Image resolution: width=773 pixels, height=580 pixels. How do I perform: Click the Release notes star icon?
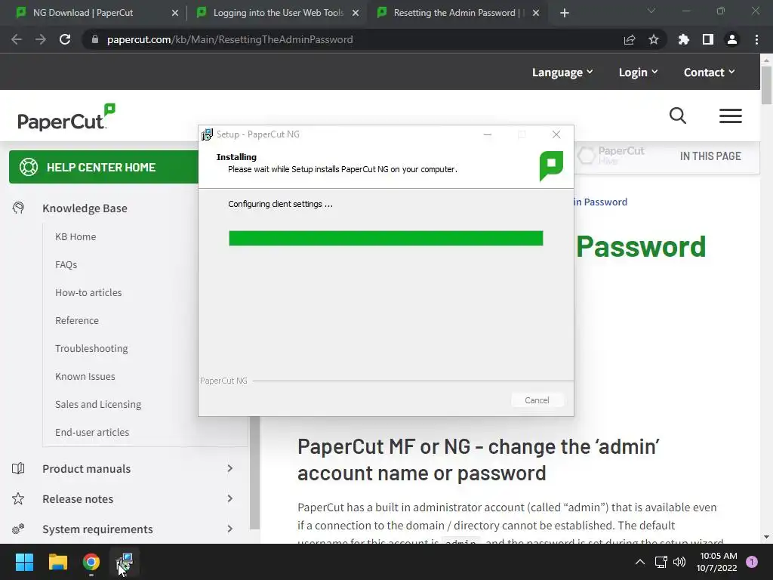tap(18, 498)
